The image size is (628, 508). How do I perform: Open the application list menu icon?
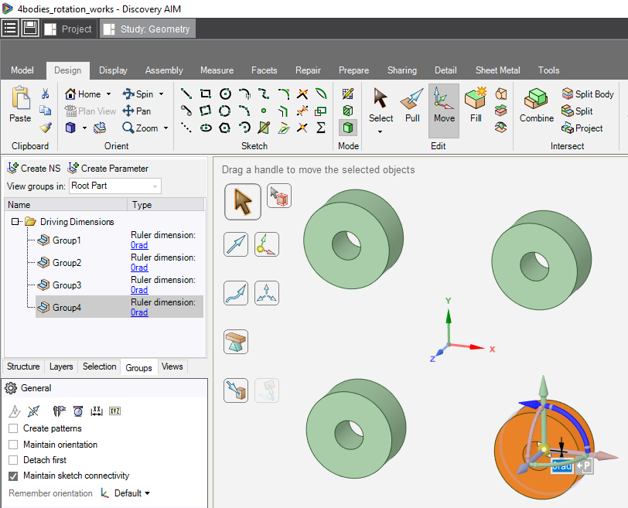10,29
